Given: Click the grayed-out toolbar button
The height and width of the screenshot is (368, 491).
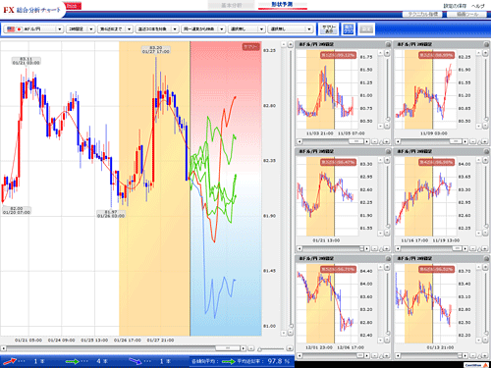Looking at the screenshot, I should point(366,29).
